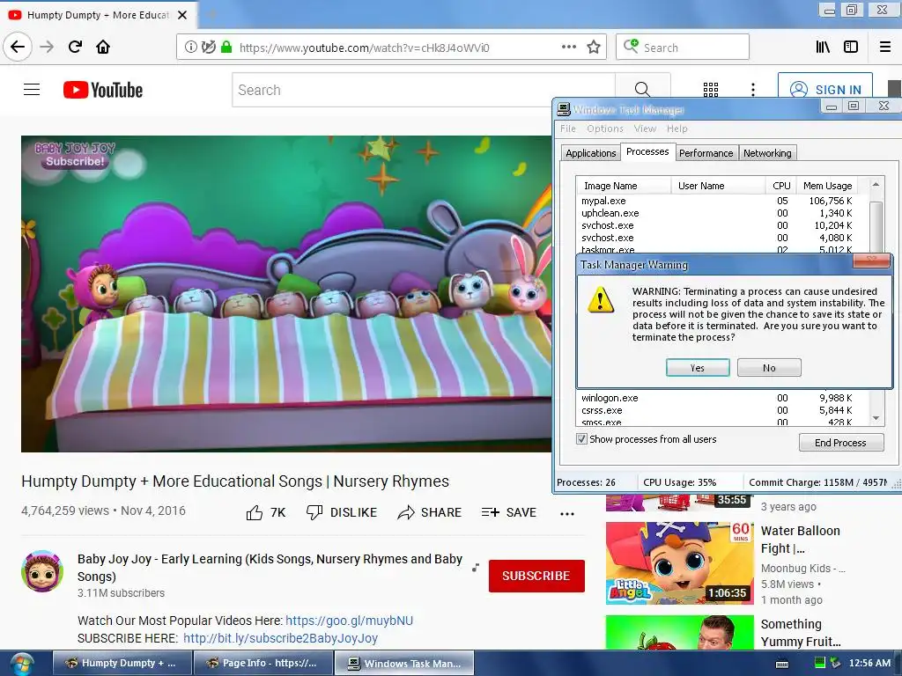Switch to the Networking tab
The width and height of the screenshot is (902, 676).
[x=767, y=153]
